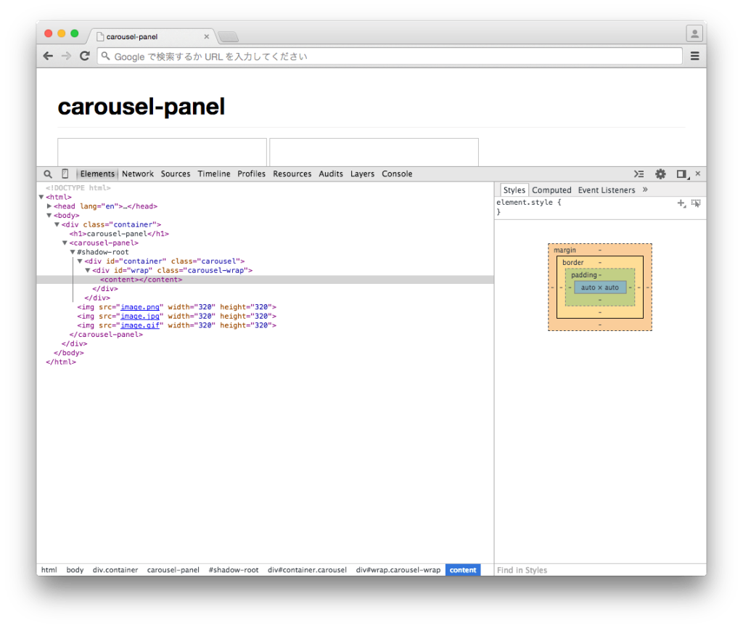Open the image.png source link
Screen dimensions: 743x628
click(x=140, y=306)
